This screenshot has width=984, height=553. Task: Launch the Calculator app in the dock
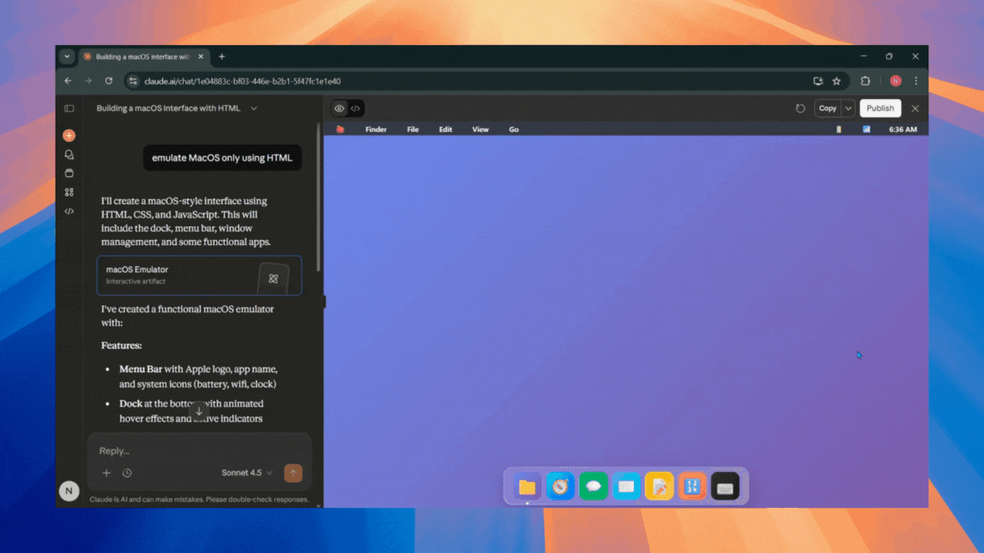[693, 486]
